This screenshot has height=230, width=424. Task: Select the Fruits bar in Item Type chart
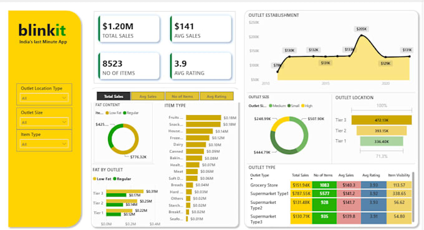203,117
